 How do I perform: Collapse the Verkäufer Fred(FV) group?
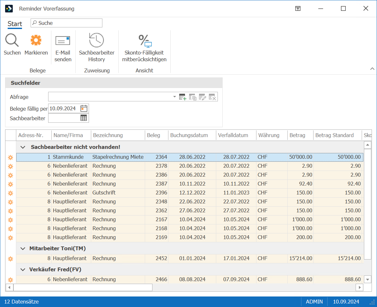[x=23, y=269]
